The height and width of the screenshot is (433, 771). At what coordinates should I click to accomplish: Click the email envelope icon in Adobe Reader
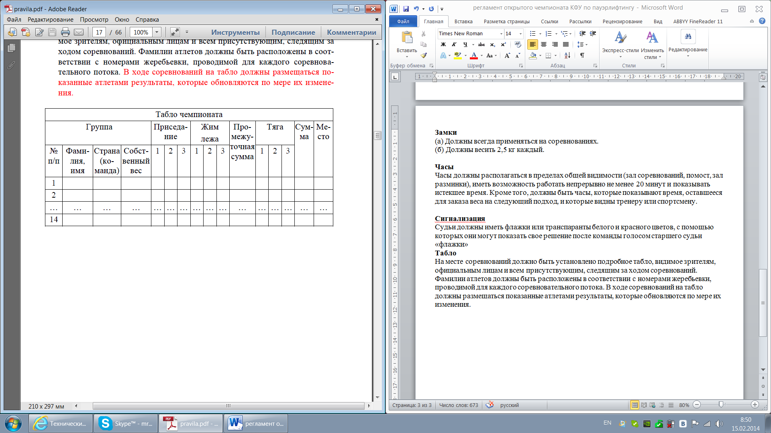[79, 32]
